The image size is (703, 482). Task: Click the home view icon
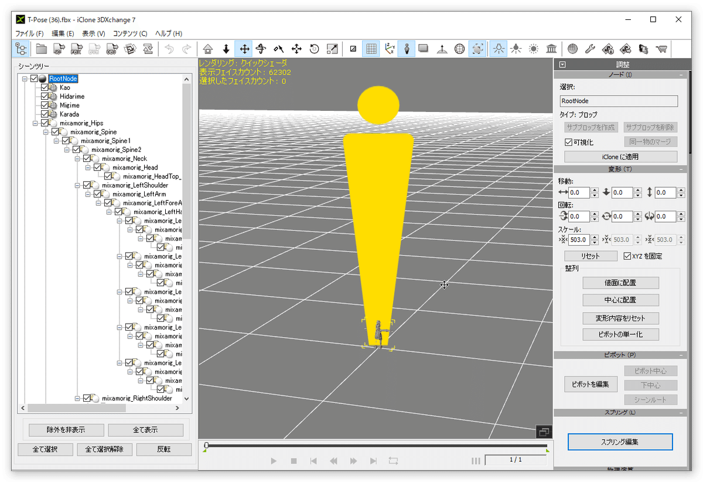coord(208,49)
